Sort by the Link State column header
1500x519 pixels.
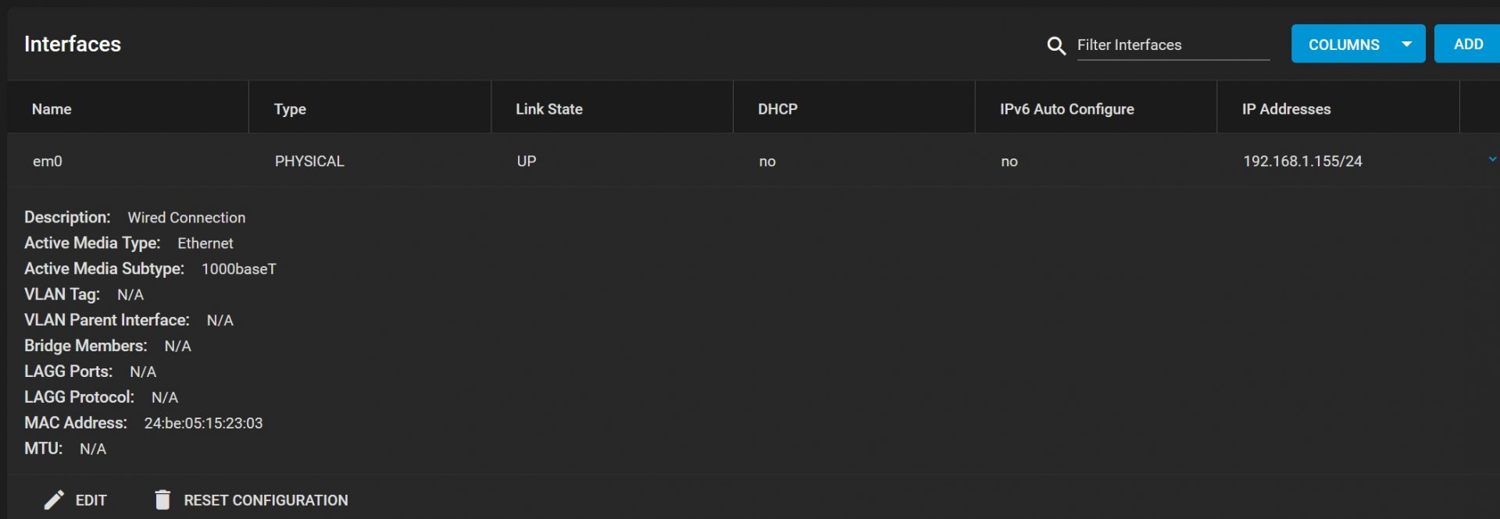coord(549,109)
